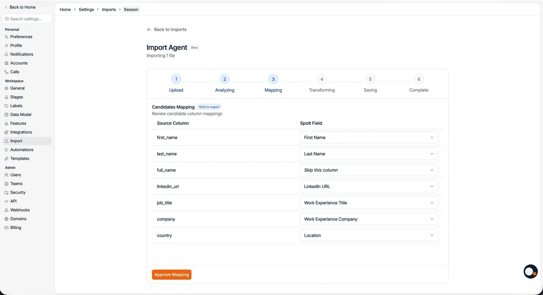Click the Candidates Mapping heading
The height and width of the screenshot is (295, 543).
[173, 107]
